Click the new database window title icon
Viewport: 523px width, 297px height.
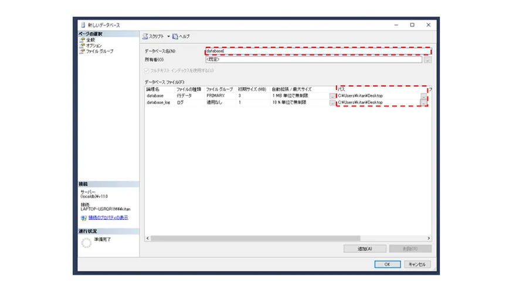point(82,25)
